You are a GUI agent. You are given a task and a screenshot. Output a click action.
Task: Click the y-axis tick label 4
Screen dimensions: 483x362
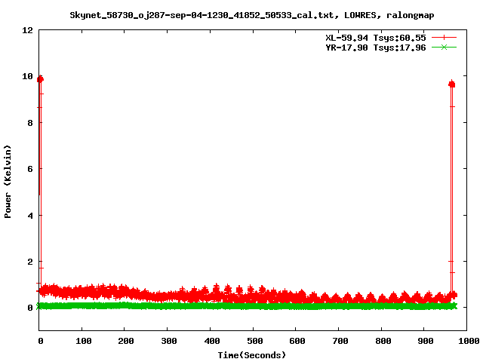coord(30,216)
